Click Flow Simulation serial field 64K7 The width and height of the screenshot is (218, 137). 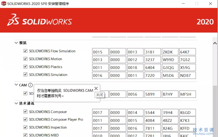pos(188,52)
